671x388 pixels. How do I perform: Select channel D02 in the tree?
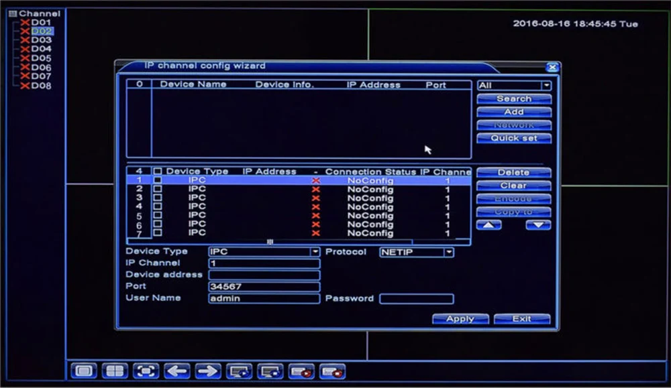[42, 31]
